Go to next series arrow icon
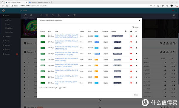This screenshot has height=108, width=179. (x=174, y=15)
